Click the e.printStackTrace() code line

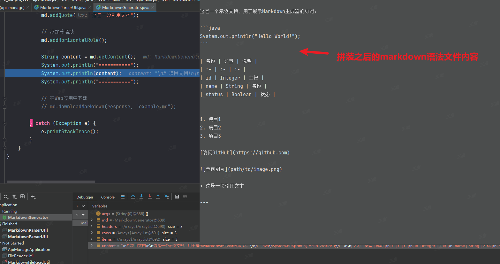[x=70, y=132]
